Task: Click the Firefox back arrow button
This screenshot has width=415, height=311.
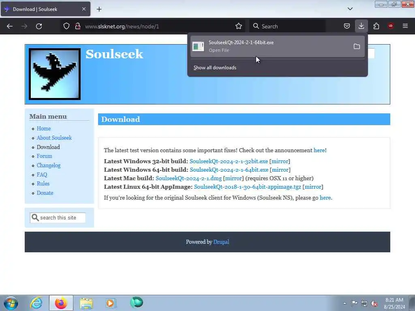Action: coord(10,26)
